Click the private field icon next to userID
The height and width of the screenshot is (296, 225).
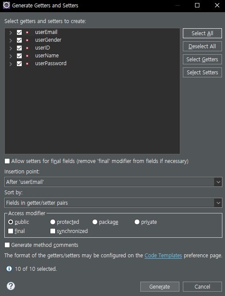(27, 48)
